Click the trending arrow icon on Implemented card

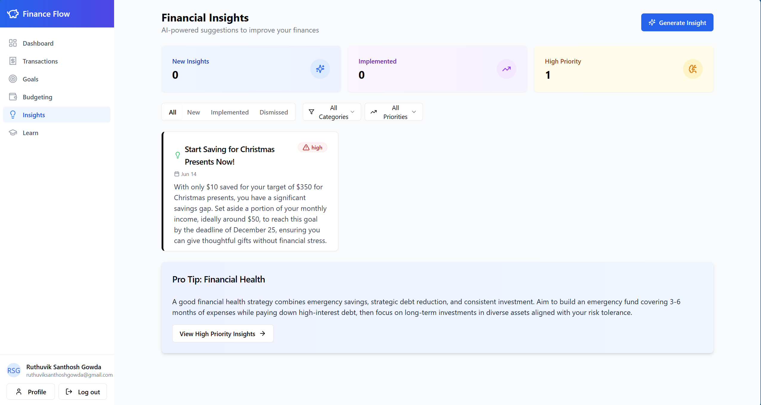[507, 69]
